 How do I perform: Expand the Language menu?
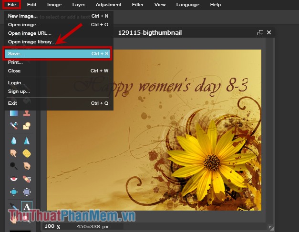187,5
